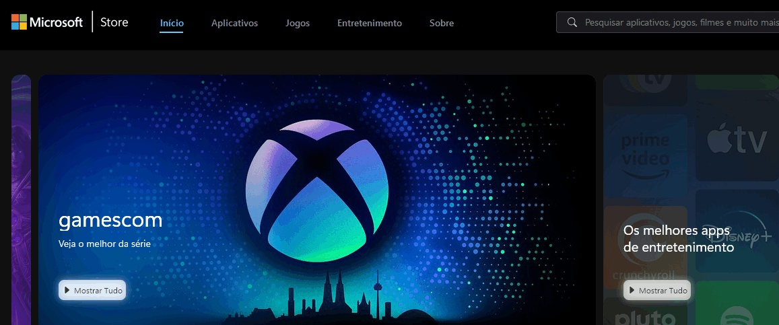This screenshot has width=779, height=325.
Task: Click play icon in gamescom Mostrar Tudo
Action: [x=67, y=290]
